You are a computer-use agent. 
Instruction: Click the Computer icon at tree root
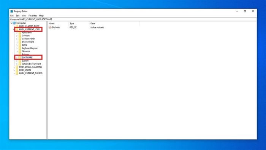tap(14, 23)
